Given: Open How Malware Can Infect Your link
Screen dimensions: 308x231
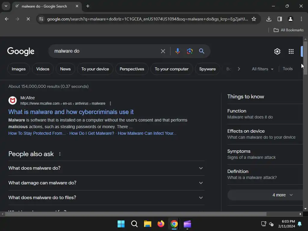Looking at the screenshot, I should pyautogui.click(x=147, y=133).
